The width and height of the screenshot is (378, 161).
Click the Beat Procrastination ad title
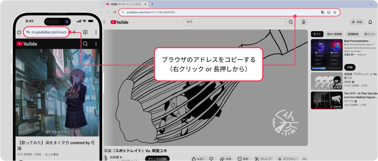(x=356, y=41)
